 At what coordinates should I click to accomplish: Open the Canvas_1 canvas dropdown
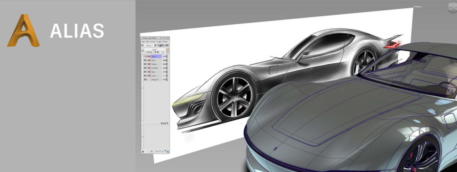pos(150,45)
